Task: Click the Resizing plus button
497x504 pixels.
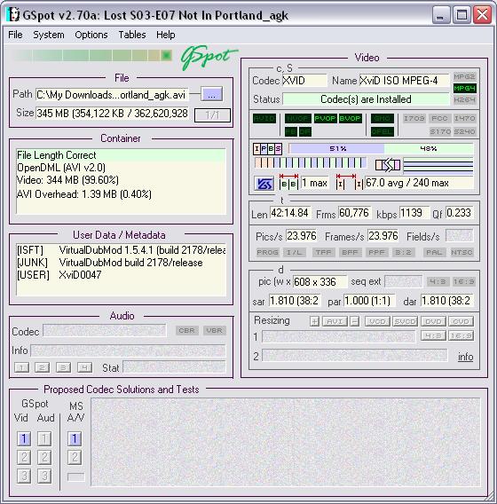Action: click(x=314, y=321)
